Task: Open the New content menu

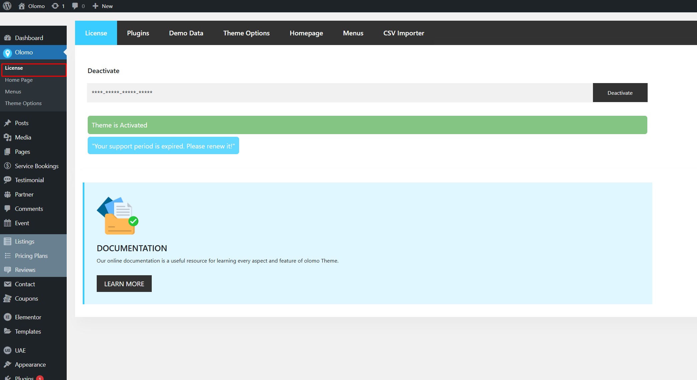Action: coord(103,6)
